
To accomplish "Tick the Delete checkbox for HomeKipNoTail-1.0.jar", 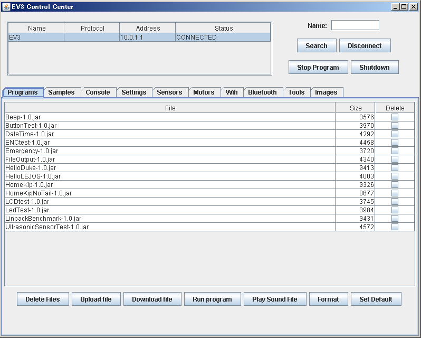I will 395,193.
